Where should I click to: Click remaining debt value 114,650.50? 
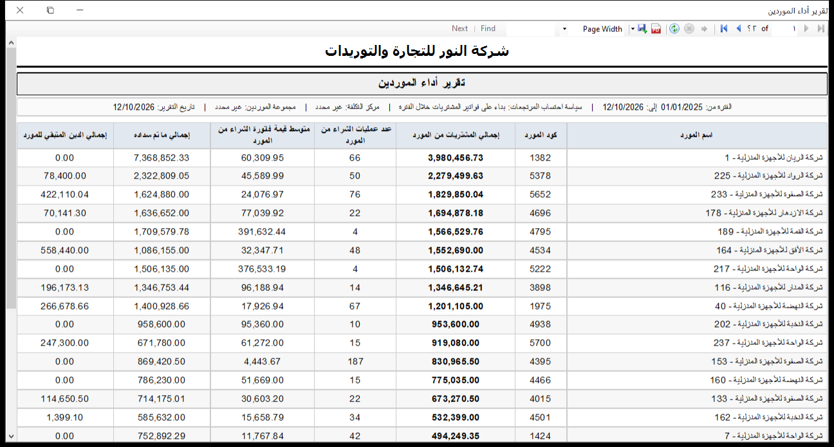[65, 398]
